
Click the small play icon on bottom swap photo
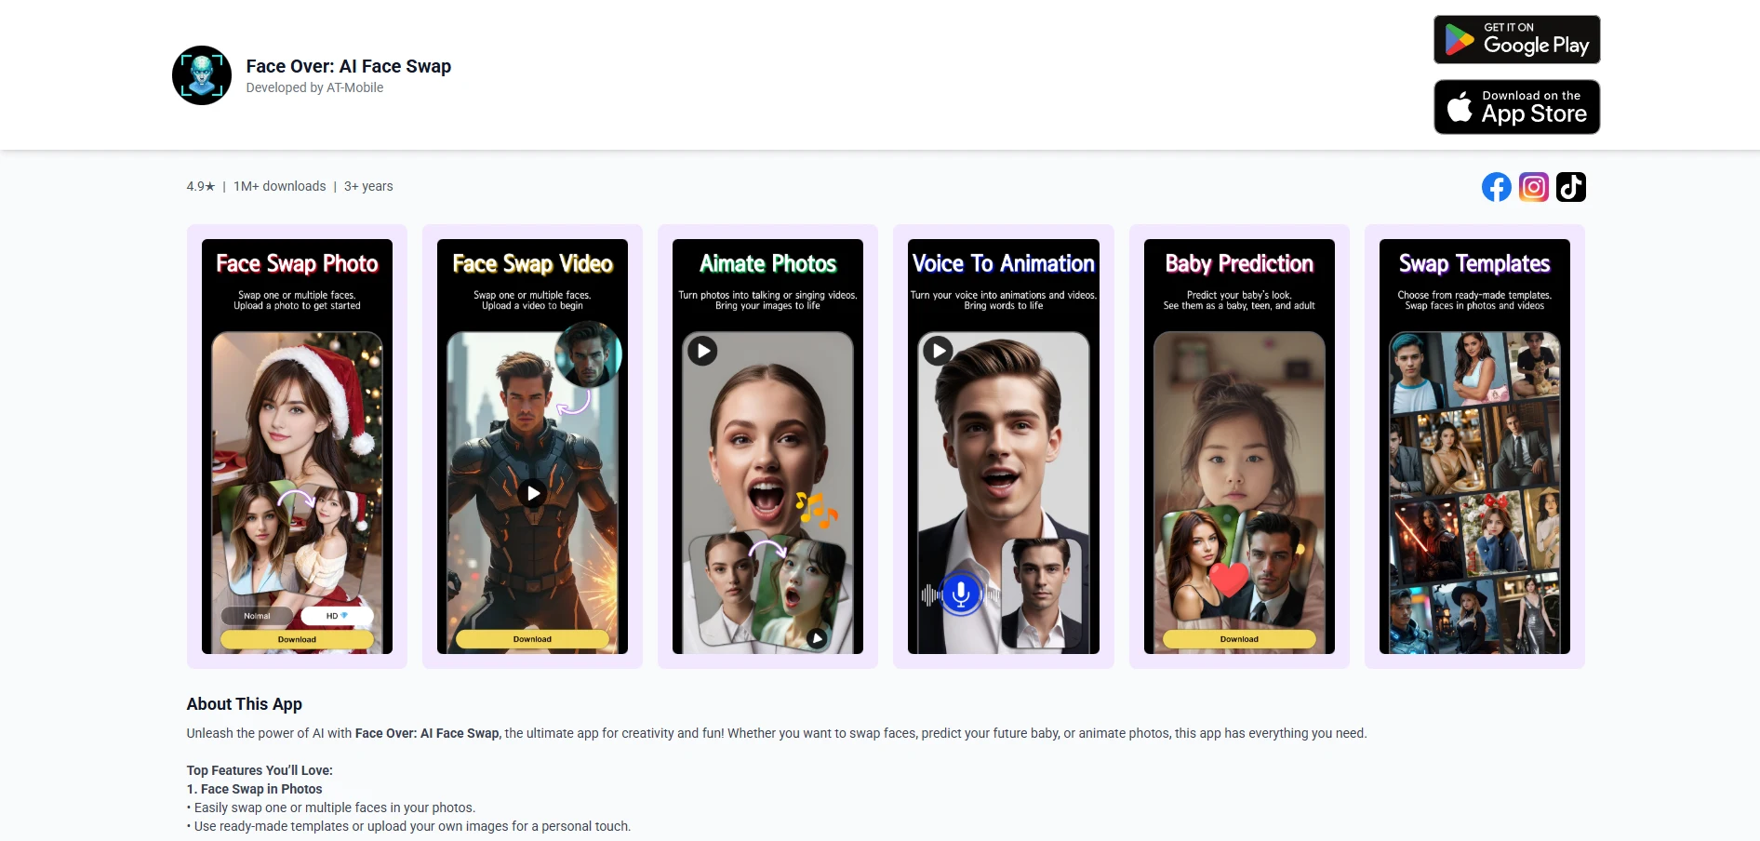(816, 638)
